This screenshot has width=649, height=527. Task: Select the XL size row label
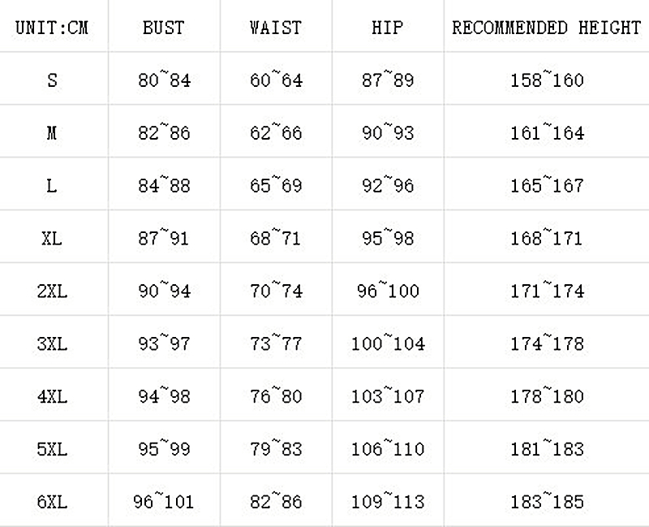click(x=52, y=239)
